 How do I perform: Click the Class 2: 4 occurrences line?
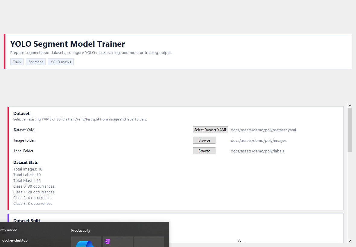(33, 198)
